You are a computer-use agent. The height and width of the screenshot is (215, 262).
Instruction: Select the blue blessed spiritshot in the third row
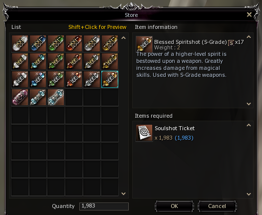(38, 79)
